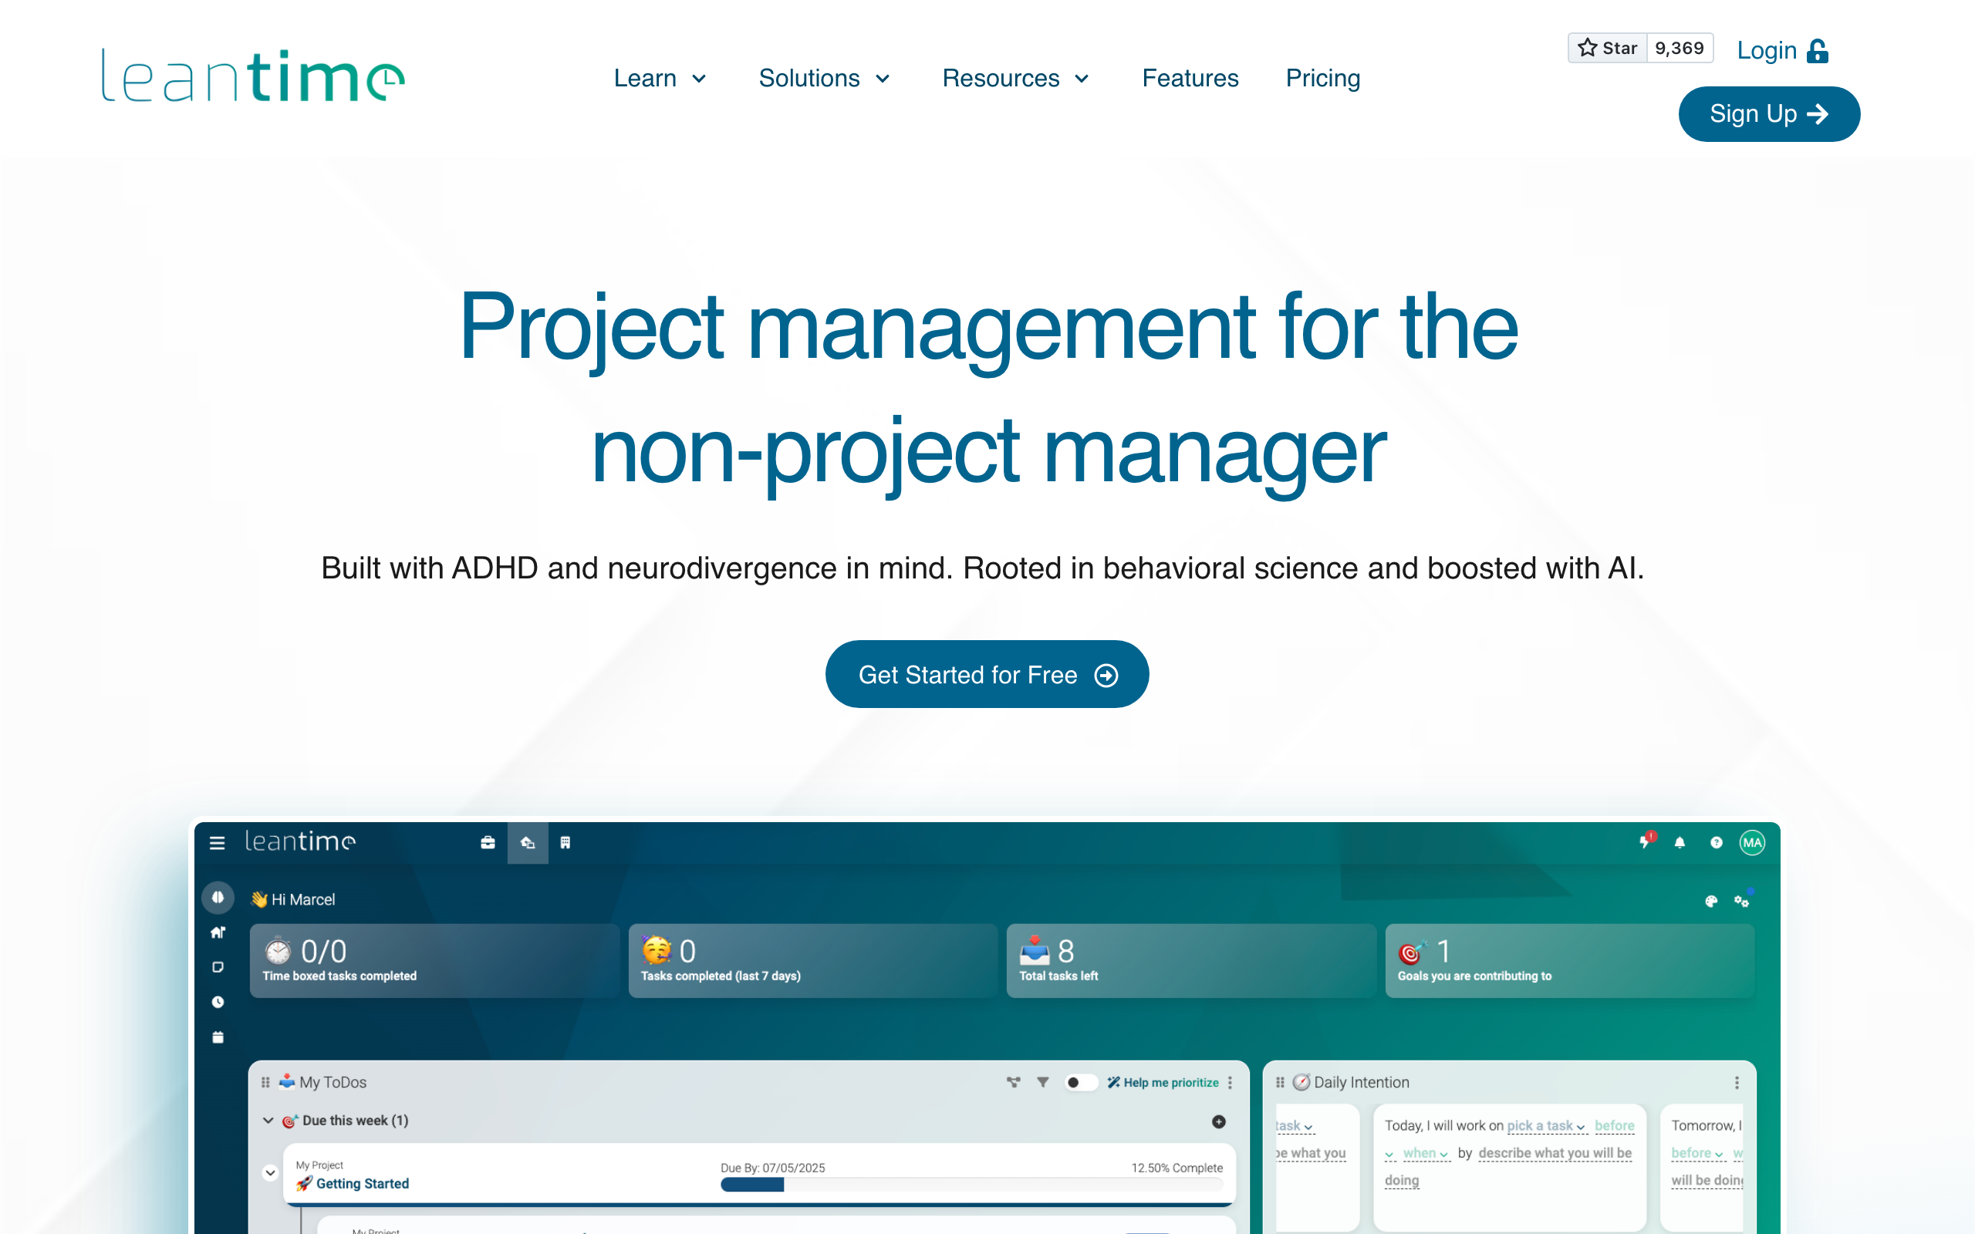
Task: Expand the Resources dropdown menu
Action: (x=1015, y=79)
